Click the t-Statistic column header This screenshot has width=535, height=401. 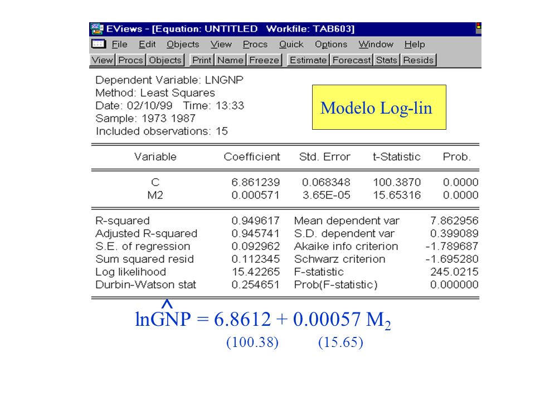pyautogui.click(x=396, y=157)
